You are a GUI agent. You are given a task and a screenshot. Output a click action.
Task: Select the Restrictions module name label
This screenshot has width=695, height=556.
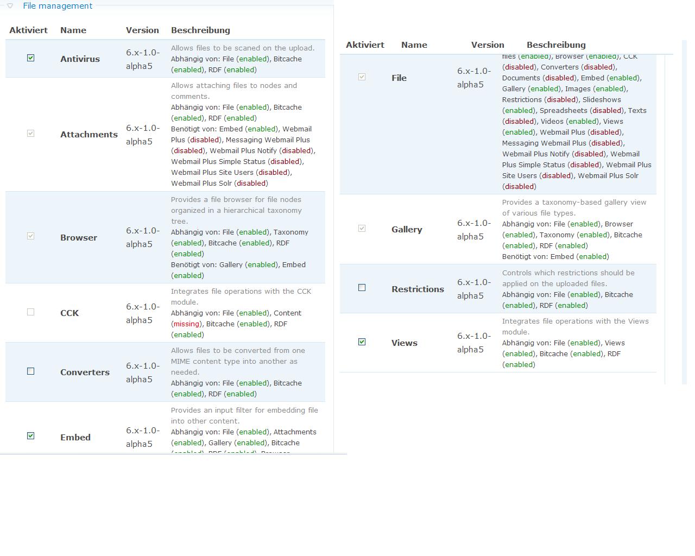click(418, 289)
